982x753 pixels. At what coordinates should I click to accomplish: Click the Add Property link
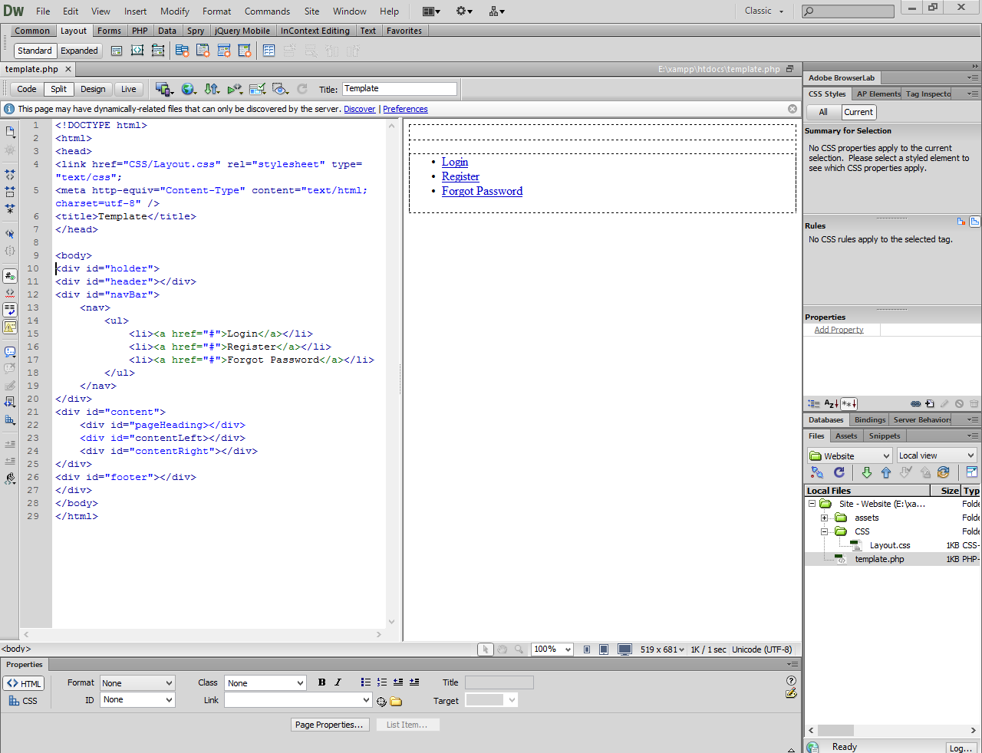[839, 330]
